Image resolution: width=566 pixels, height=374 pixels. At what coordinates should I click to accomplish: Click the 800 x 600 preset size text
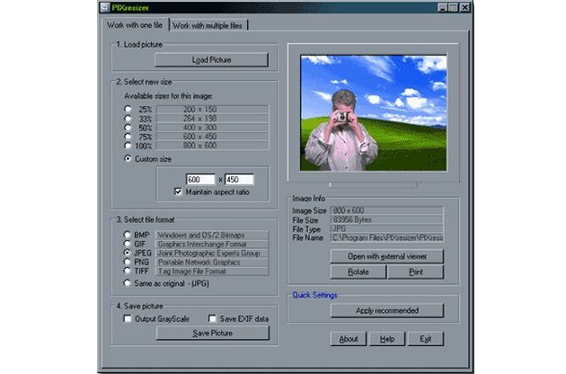pos(200,146)
